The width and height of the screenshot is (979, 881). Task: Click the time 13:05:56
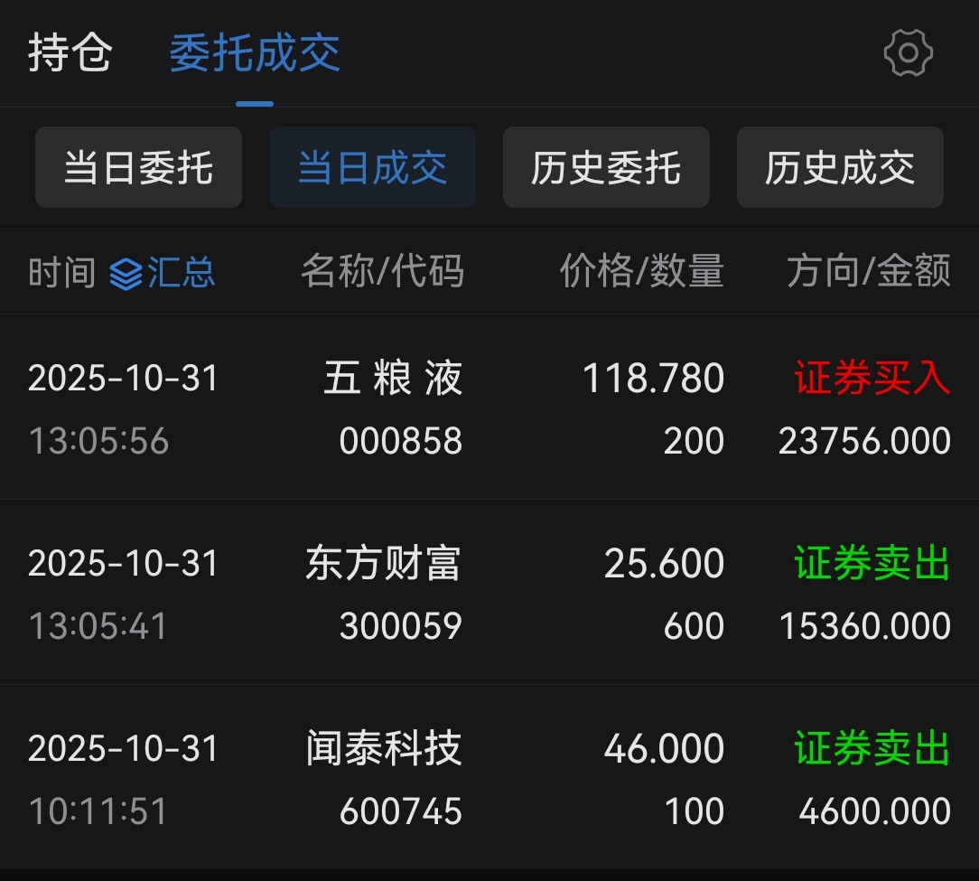point(98,441)
